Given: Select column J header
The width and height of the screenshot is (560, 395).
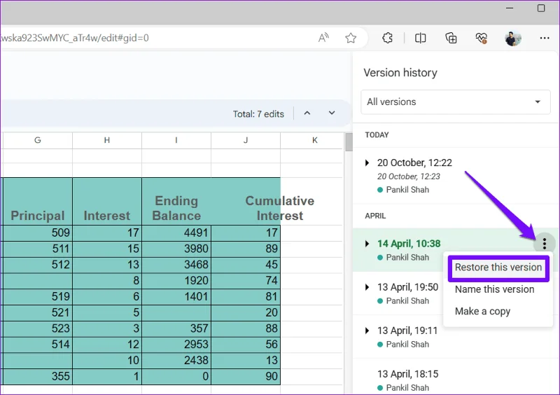Looking at the screenshot, I should (246, 140).
